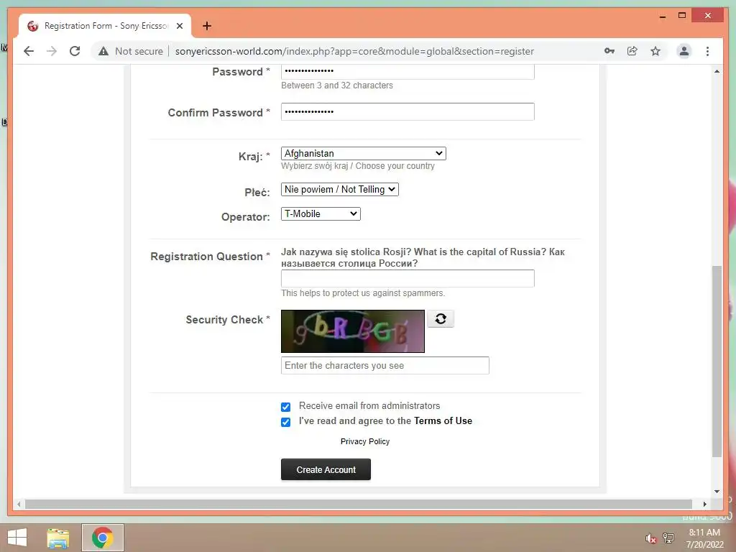Close the Chrome window
736x552 pixels.
pyautogui.click(x=708, y=16)
